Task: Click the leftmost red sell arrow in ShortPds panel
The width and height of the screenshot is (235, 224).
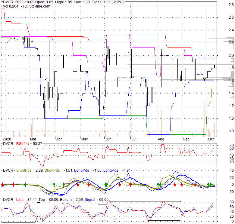Action: 2,185
